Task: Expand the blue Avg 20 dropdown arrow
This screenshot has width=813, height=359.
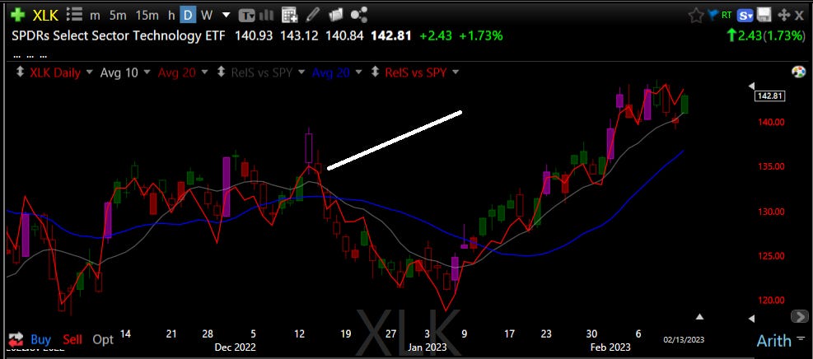Action: [359, 72]
